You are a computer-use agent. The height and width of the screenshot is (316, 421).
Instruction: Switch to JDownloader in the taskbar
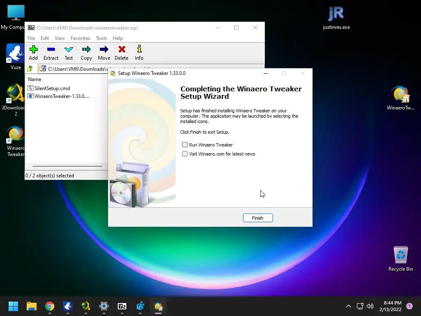point(86,306)
